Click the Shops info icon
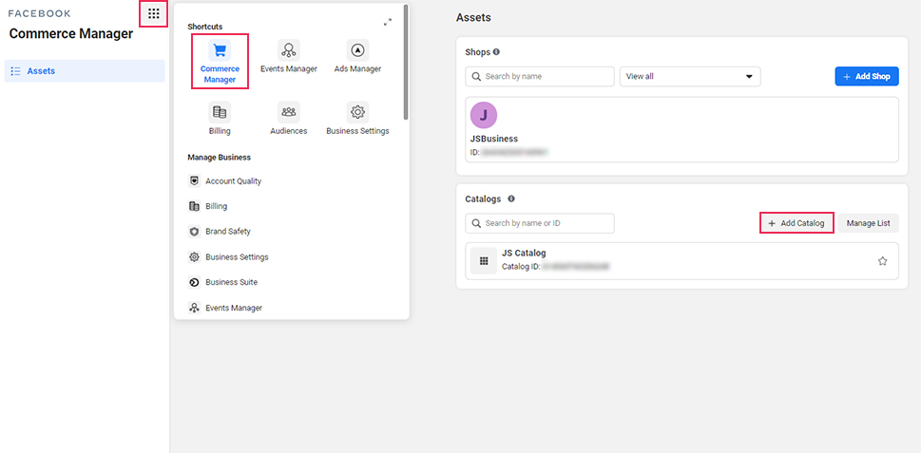This screenshot has width=921, height=453. pos(496,51)
